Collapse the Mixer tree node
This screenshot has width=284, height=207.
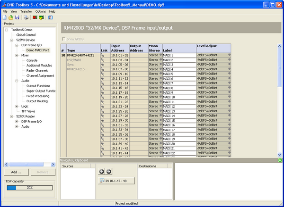17,55
